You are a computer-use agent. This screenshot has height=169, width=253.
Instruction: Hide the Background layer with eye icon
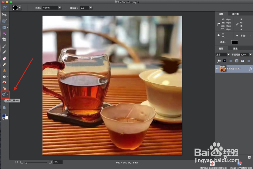point(217,68)
